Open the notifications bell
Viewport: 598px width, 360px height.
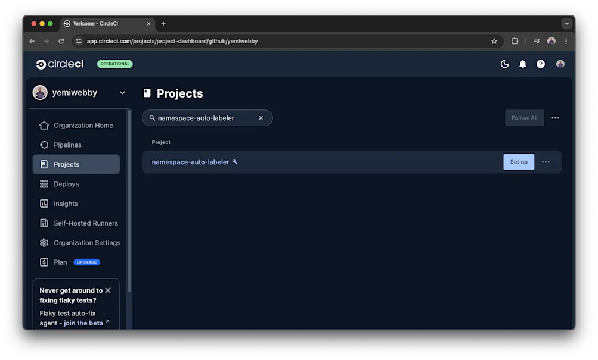click(x=522, y=64)
